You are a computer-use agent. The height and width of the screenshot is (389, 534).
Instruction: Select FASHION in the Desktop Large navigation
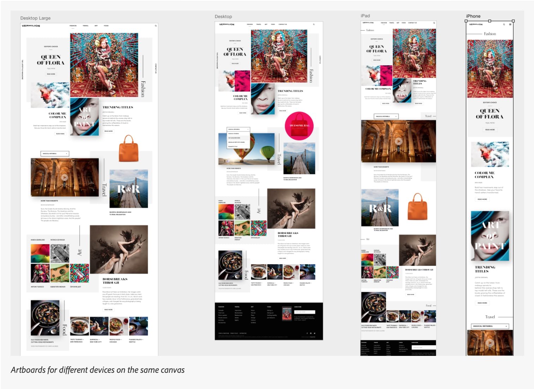(73, 25)
